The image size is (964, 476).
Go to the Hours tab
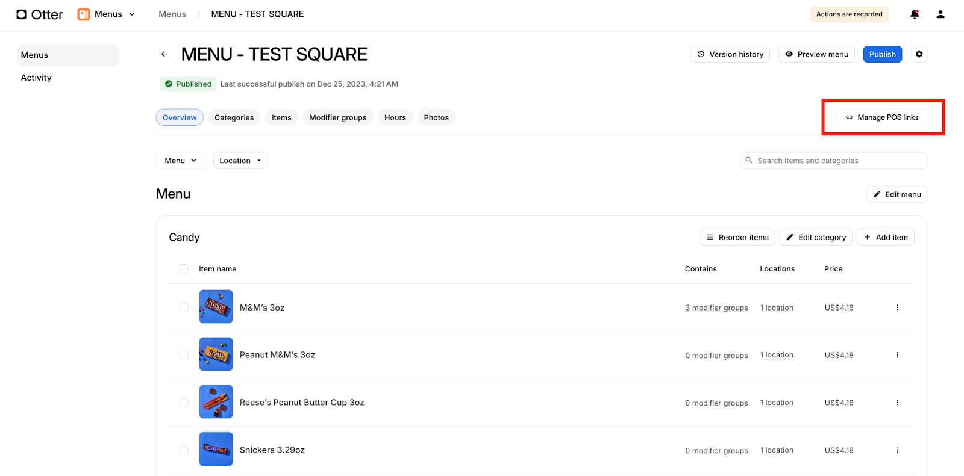click(395, 117)
